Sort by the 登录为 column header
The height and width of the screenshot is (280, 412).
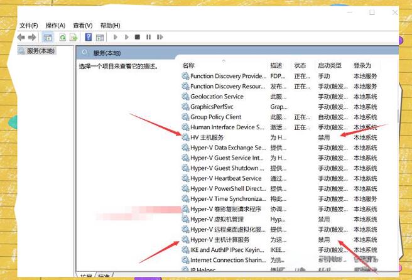362,65
